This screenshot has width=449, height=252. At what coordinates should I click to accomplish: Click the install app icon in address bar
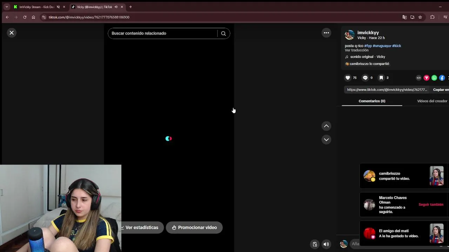pos(412,17)
